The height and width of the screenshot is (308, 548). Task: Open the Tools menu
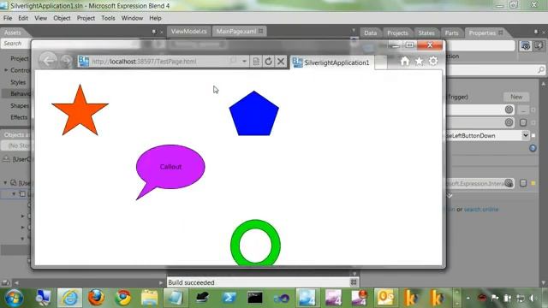click(108, 18)
